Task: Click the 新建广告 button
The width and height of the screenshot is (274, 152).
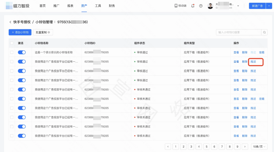Action: coord(257,6)
